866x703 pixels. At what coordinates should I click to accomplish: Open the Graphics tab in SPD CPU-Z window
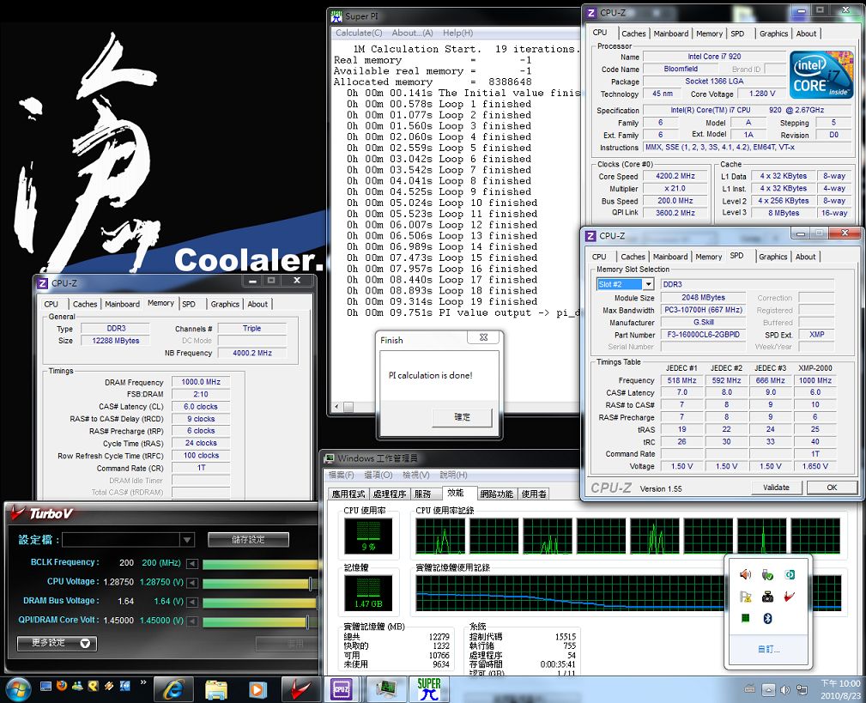click(772, 257)
